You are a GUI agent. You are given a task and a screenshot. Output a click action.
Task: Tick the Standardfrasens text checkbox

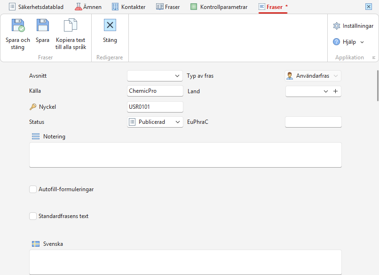(33, 216)
